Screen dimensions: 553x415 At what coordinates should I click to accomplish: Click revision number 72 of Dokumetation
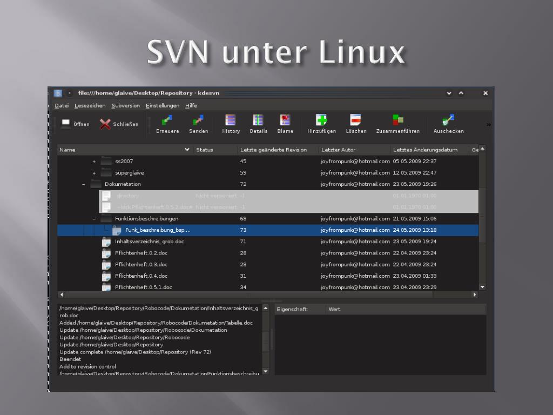coord(244,184)
